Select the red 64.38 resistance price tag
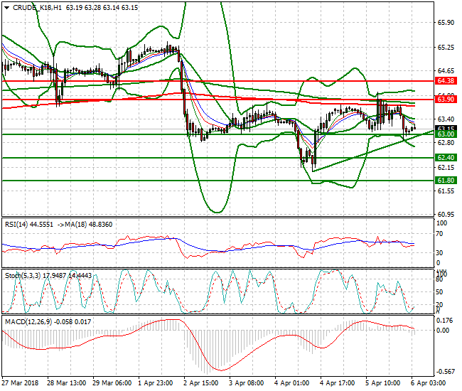Image resolution: width=462 pixels, height=391 pixels. pyautogui.click(x=446, y=81)
